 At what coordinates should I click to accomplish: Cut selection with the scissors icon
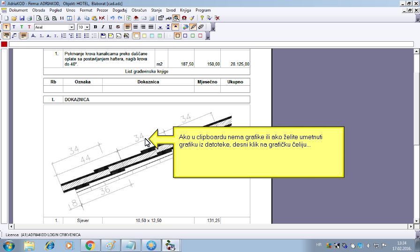79,18
